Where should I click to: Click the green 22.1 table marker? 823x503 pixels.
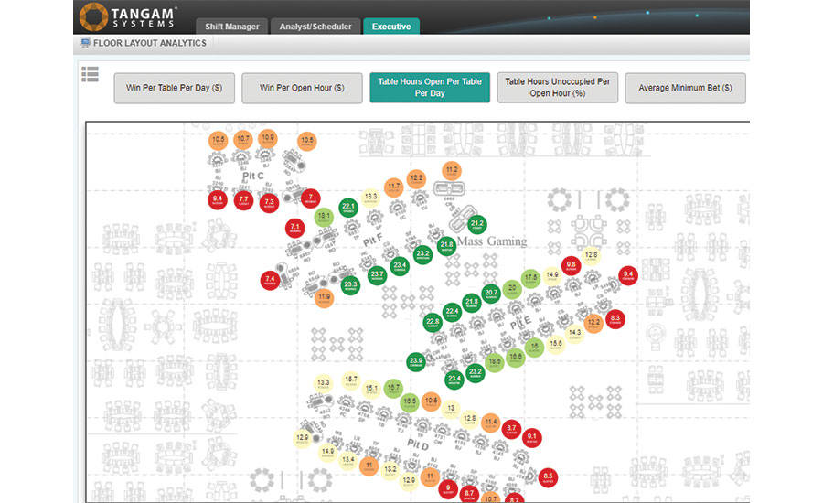click(348, 208)
